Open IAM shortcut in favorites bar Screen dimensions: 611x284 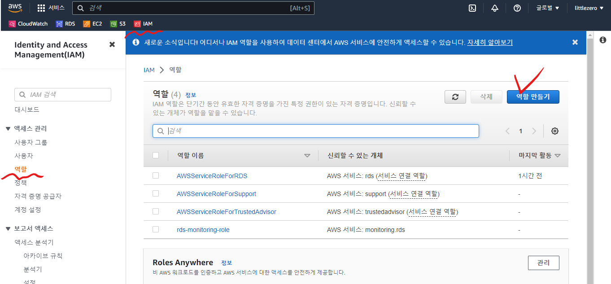coord(143,24)
